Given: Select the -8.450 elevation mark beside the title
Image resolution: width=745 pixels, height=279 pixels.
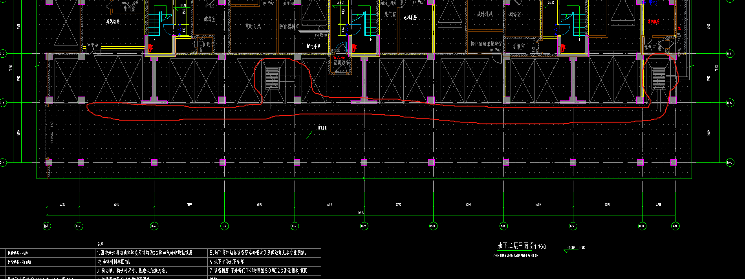Looking at the screenshot, I should click(571, 248).
